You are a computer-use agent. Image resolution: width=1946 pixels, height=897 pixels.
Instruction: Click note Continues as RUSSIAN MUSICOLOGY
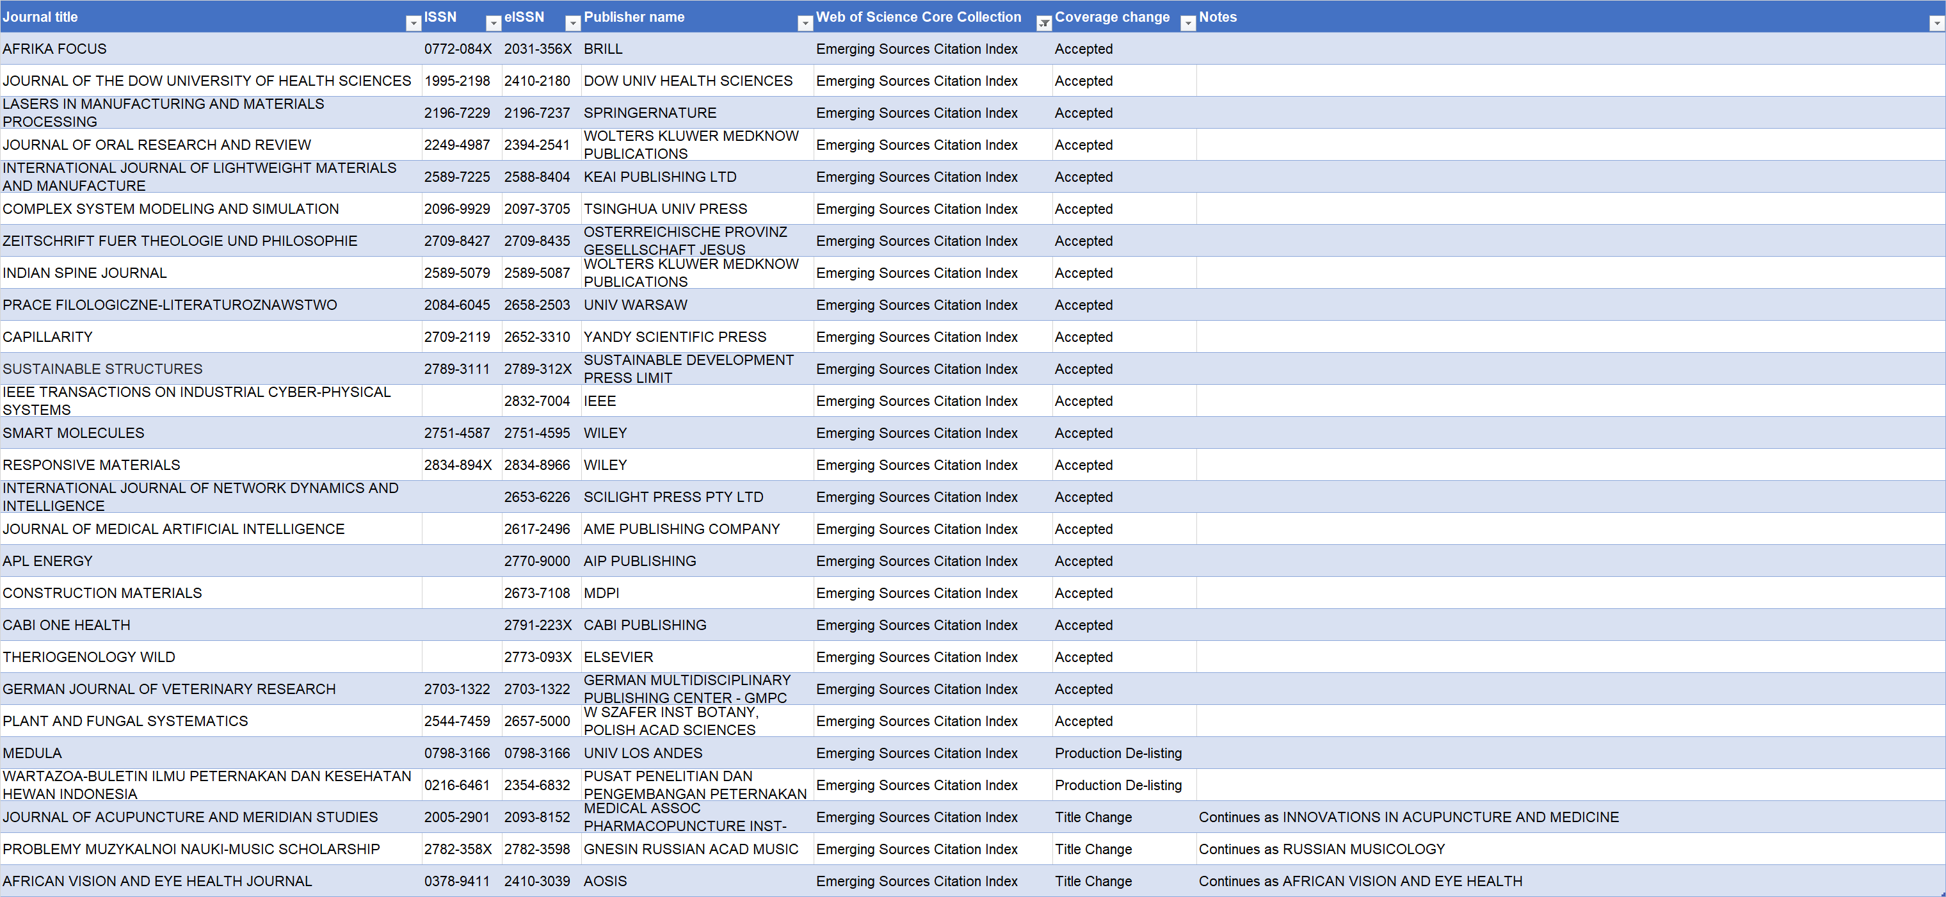tap(1572, 848)
